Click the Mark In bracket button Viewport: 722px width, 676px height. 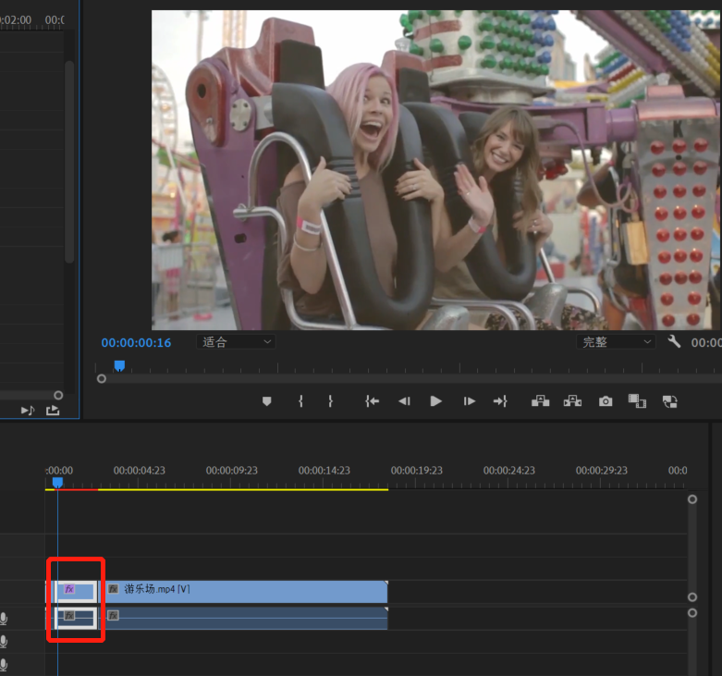coord(300,401)
